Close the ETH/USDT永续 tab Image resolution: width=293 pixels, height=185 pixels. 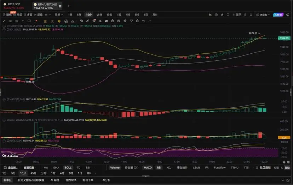point(60,6)
